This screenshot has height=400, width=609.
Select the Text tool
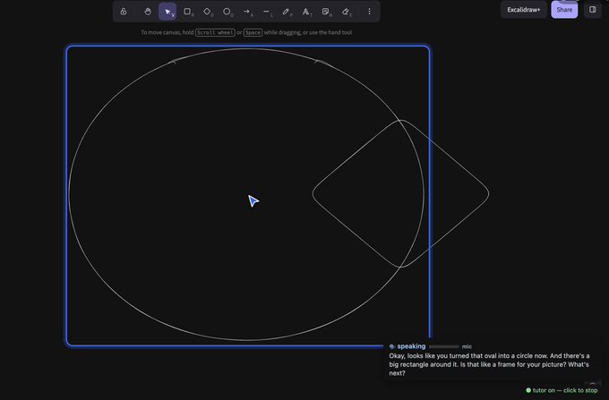pos(306,12)
